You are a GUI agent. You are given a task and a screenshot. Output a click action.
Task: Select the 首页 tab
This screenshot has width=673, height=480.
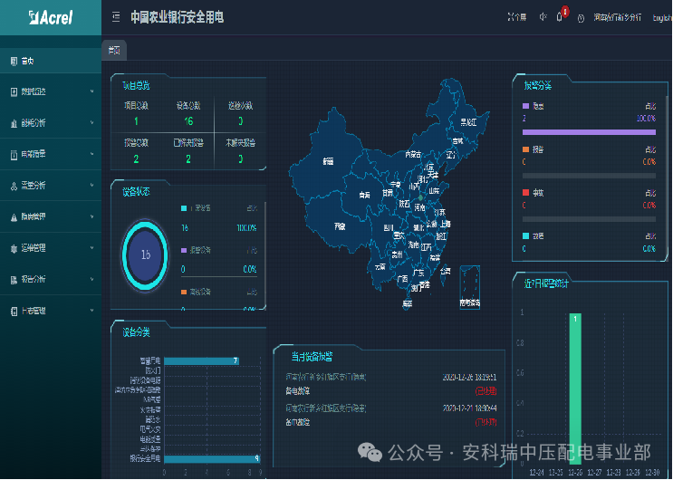point(114,50)
